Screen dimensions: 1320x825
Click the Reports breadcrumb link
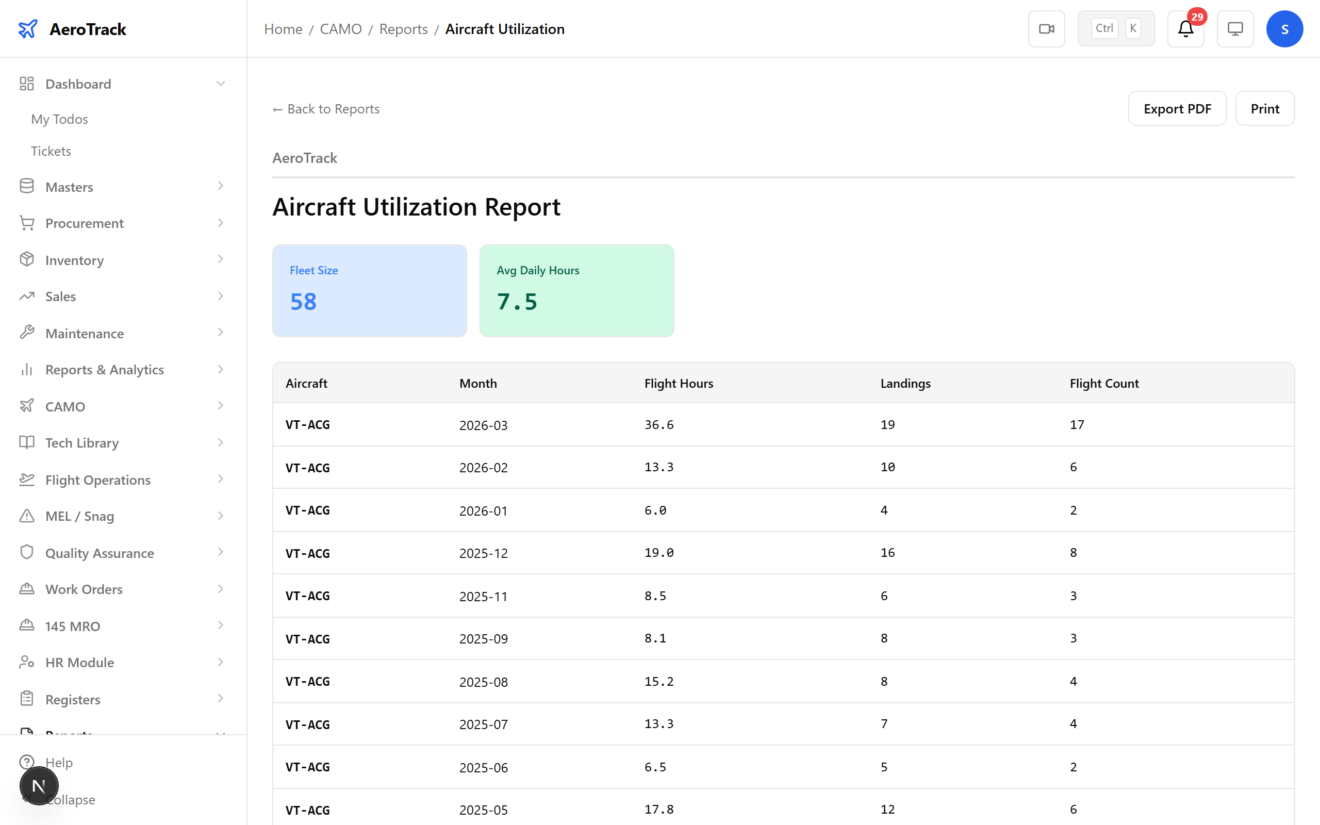coord(403,29)
